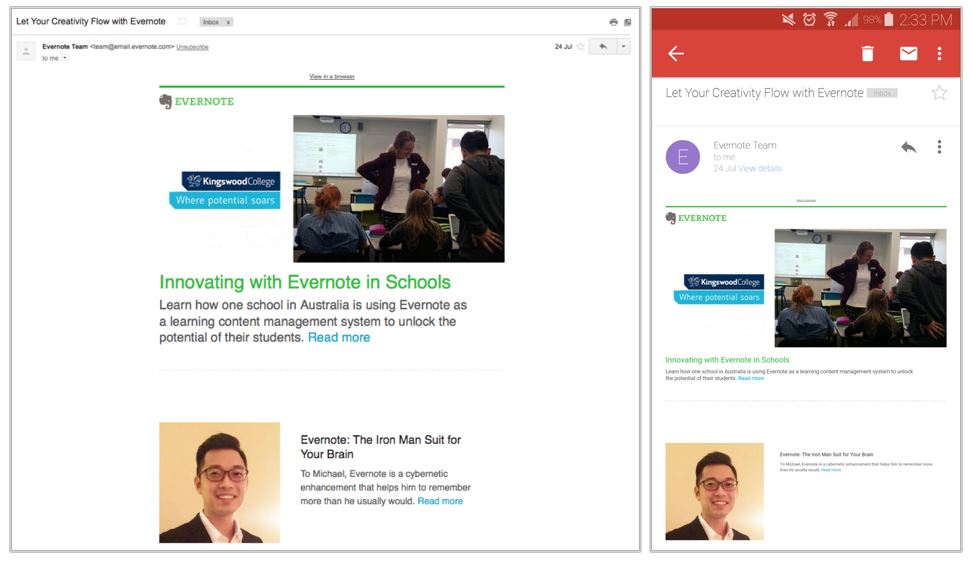Click the Unsubscribe link
Screen dimensions: 972x561
pyautogui.click(x=192, y=47)
